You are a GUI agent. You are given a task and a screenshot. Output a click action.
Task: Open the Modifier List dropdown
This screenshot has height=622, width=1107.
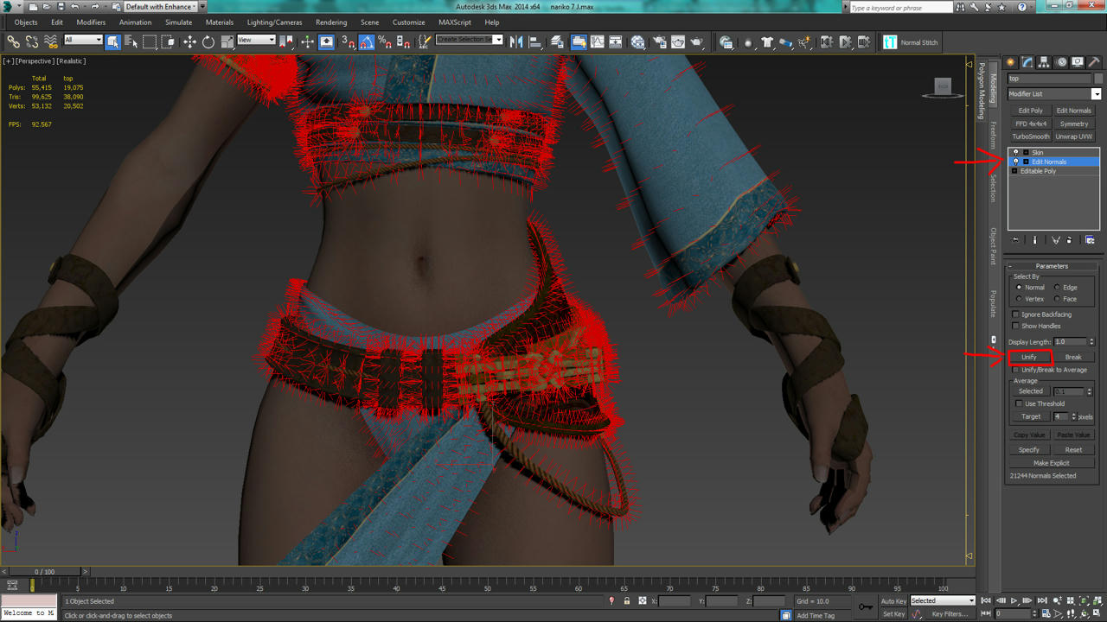(x=1054, y=93)
